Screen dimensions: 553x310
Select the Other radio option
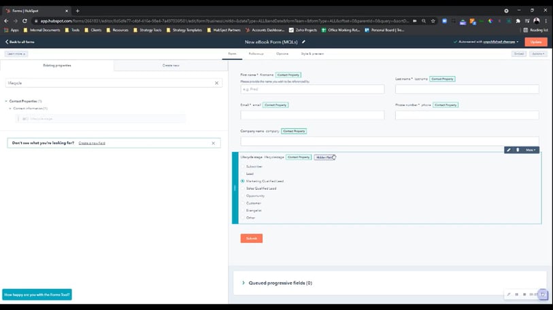[x=243, y=218]
